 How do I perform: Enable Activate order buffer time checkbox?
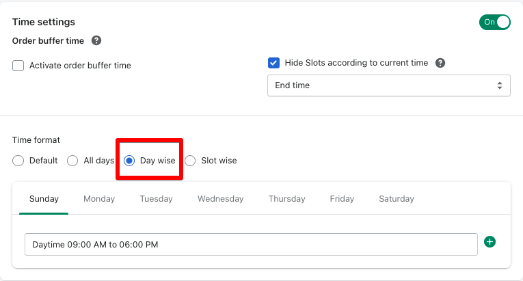18,66
